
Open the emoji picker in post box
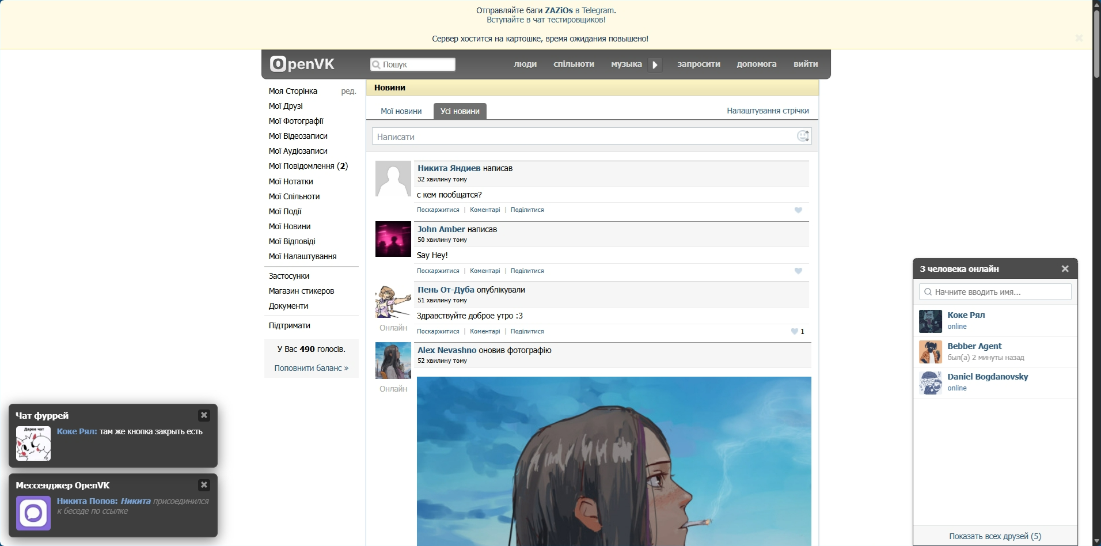click(803, 136)
